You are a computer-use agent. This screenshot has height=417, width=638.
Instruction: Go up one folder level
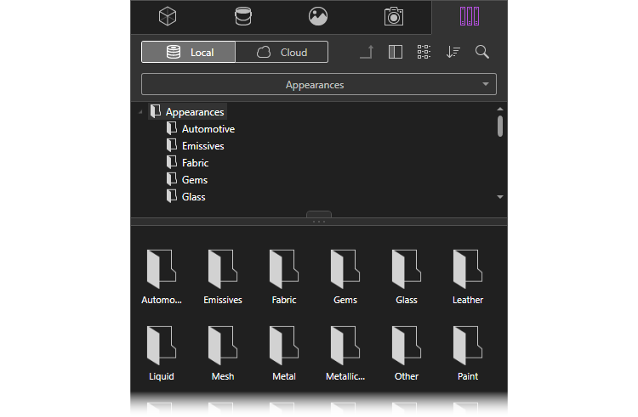click(x=367, y=52)
